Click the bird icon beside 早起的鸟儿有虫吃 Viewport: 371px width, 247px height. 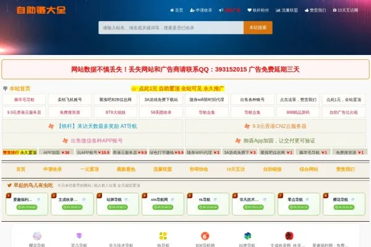coord(9,185)
